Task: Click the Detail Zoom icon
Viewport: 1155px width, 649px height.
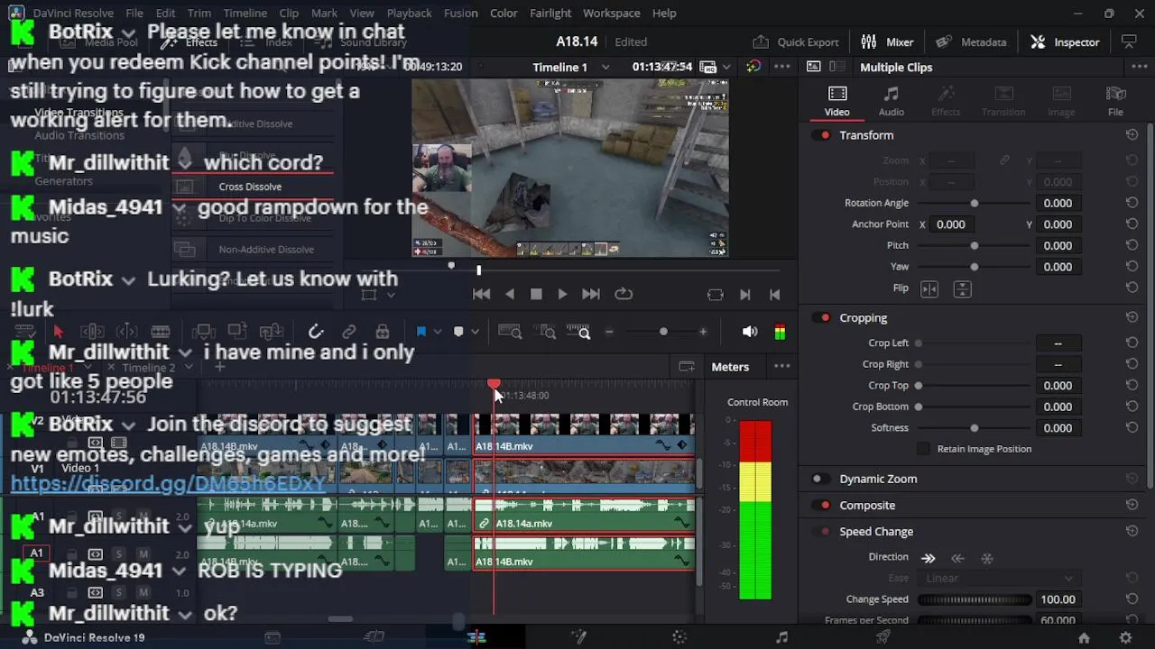Action: 544,332
